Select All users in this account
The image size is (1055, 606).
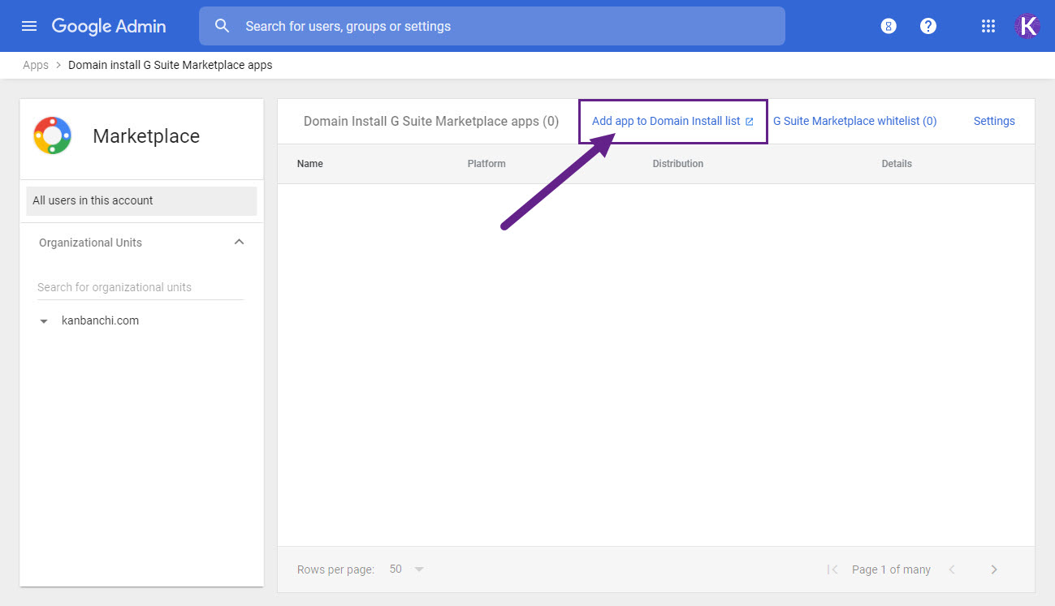141,200
